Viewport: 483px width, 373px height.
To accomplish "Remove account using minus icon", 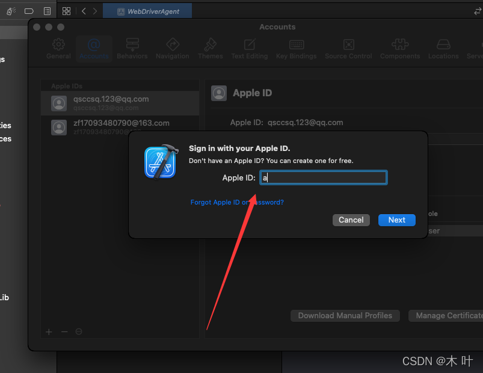I will [64, 331].
